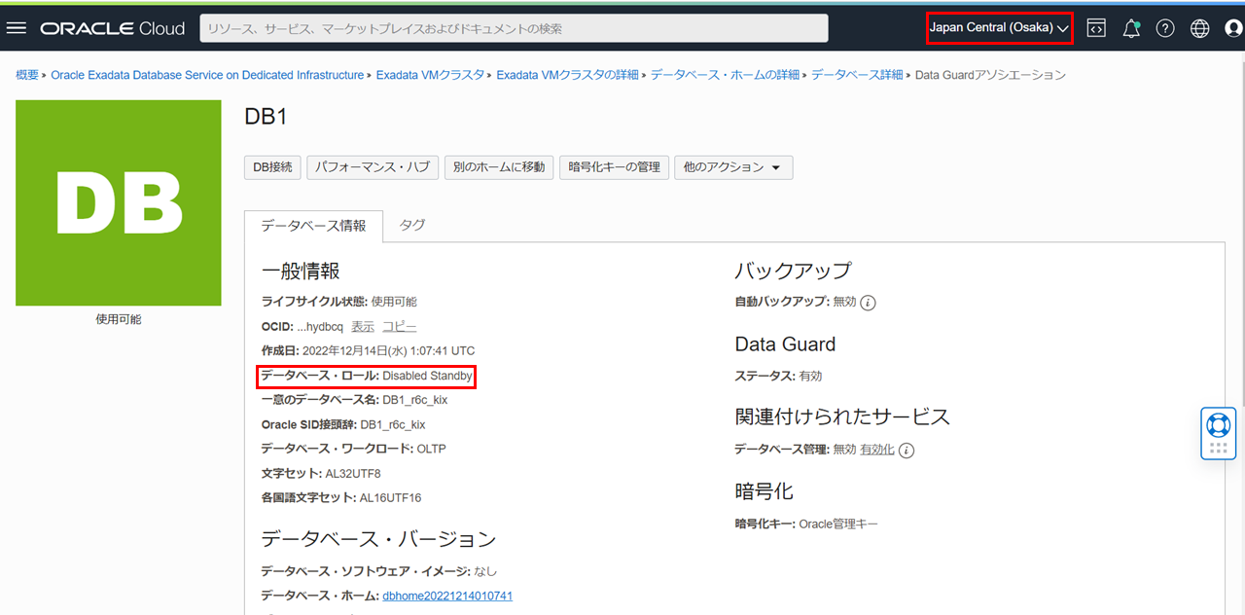Switch to the タグ tab

click(412, 225)
